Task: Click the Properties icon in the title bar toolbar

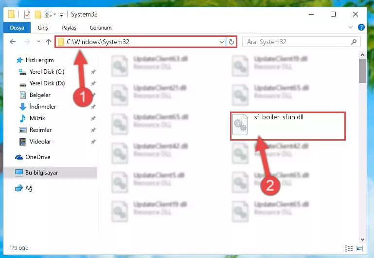Action: (x=27, y=15)
